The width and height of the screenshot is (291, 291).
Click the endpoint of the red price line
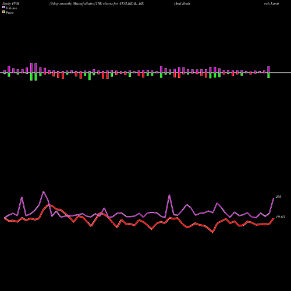(274, 218)
